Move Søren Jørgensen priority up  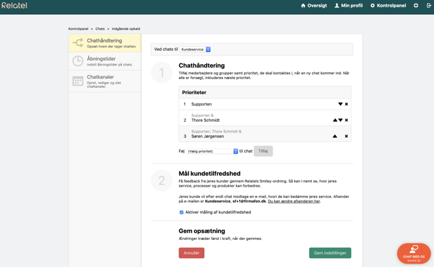(x=335, y=136)
